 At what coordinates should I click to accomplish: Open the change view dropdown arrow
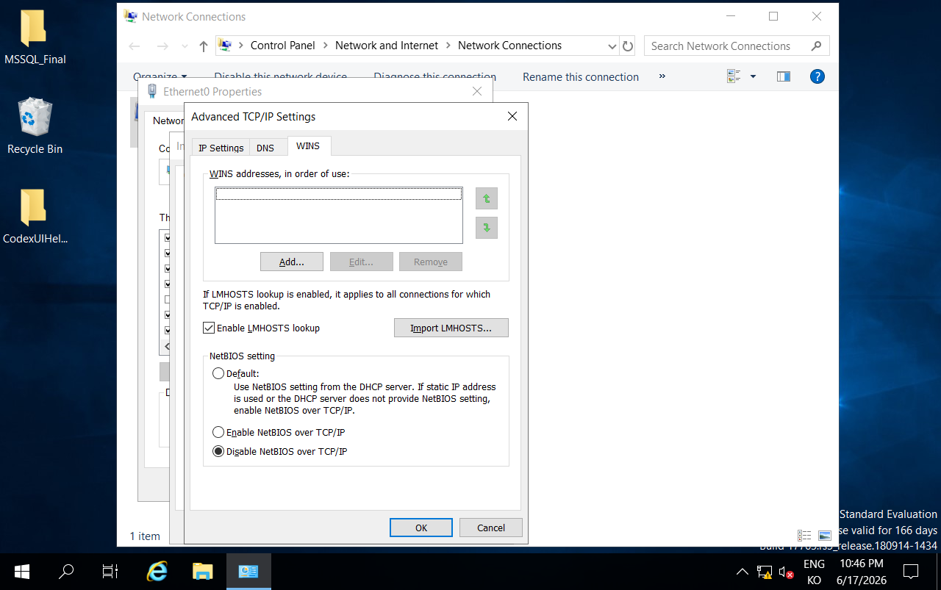(x=753, y=76)
